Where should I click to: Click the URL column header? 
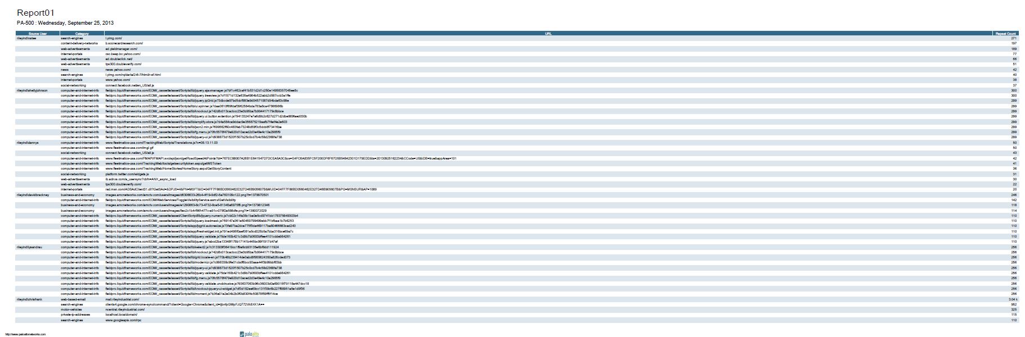pyautogui.click(x=548, y=34)
